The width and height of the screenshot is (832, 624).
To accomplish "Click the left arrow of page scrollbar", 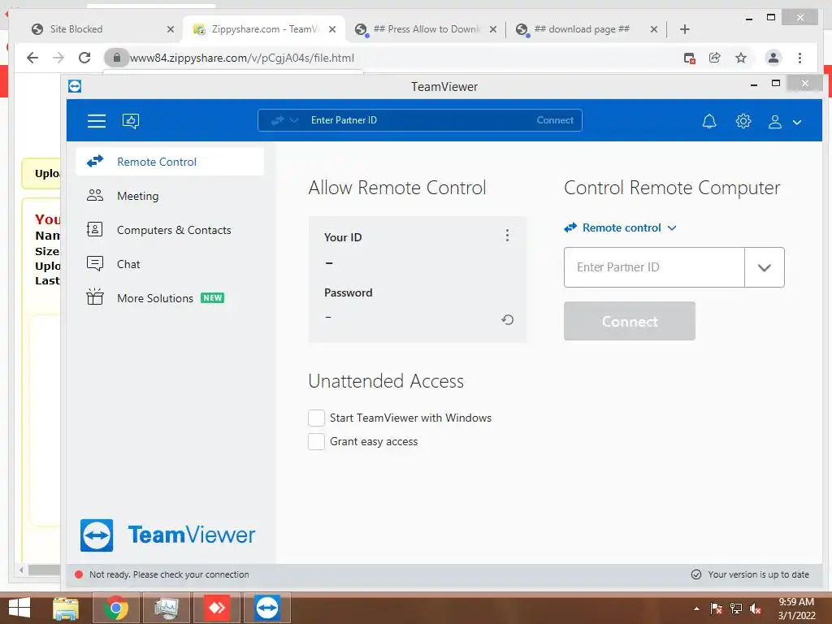I will [21, 570].
